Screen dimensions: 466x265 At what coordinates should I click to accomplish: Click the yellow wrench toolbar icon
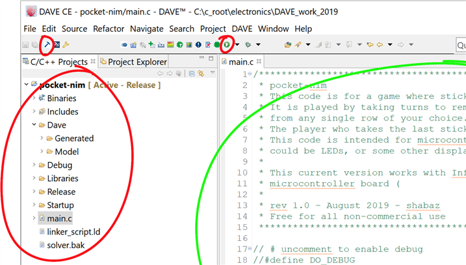pos(66,45)
